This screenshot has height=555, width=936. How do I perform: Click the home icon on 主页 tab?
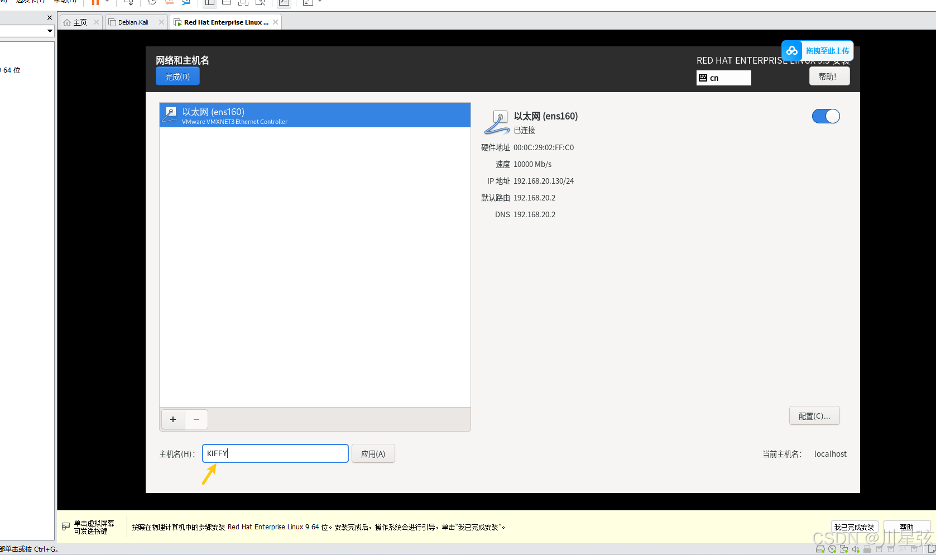67,22
